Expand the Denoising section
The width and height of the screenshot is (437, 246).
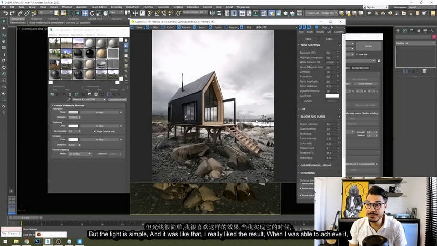(299, 173)
